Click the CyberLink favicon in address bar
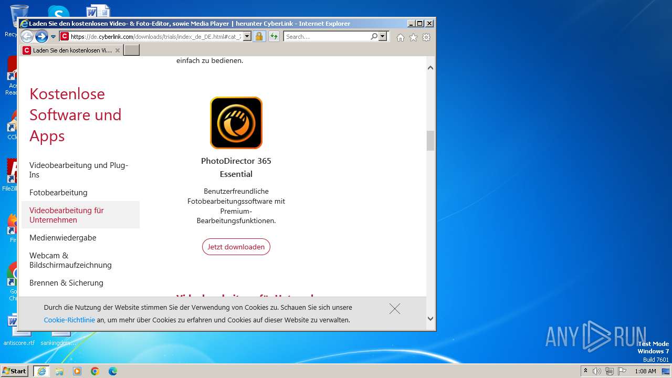The image size is (672, 378). click(x=64, y=37)
